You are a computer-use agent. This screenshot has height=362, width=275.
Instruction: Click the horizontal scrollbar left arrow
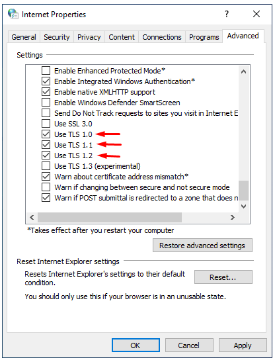pyautogui.click(x=32, y=217)
